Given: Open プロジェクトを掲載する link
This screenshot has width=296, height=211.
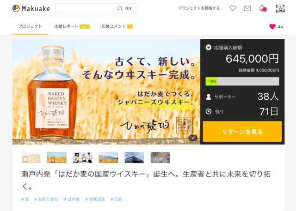Looking at the screenshot, I should (x=199, y=8).
